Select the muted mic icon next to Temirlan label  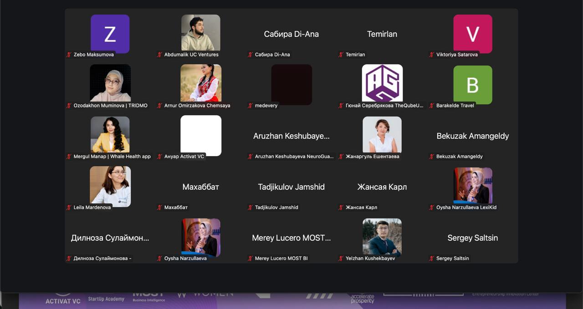pos(341,55)
